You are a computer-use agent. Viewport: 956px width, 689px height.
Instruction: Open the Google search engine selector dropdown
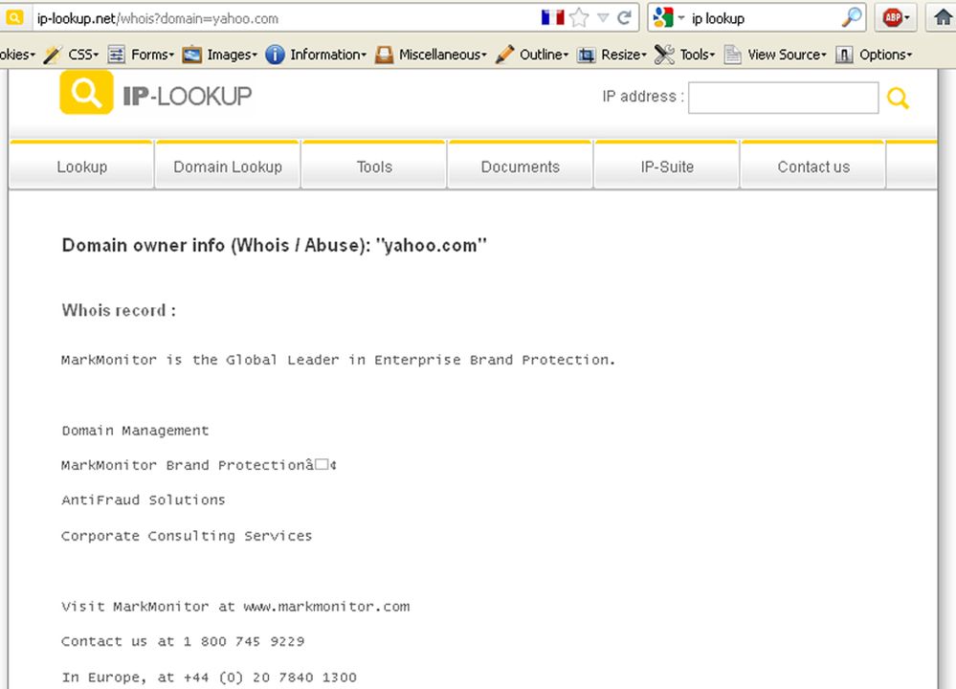point(670,17)
